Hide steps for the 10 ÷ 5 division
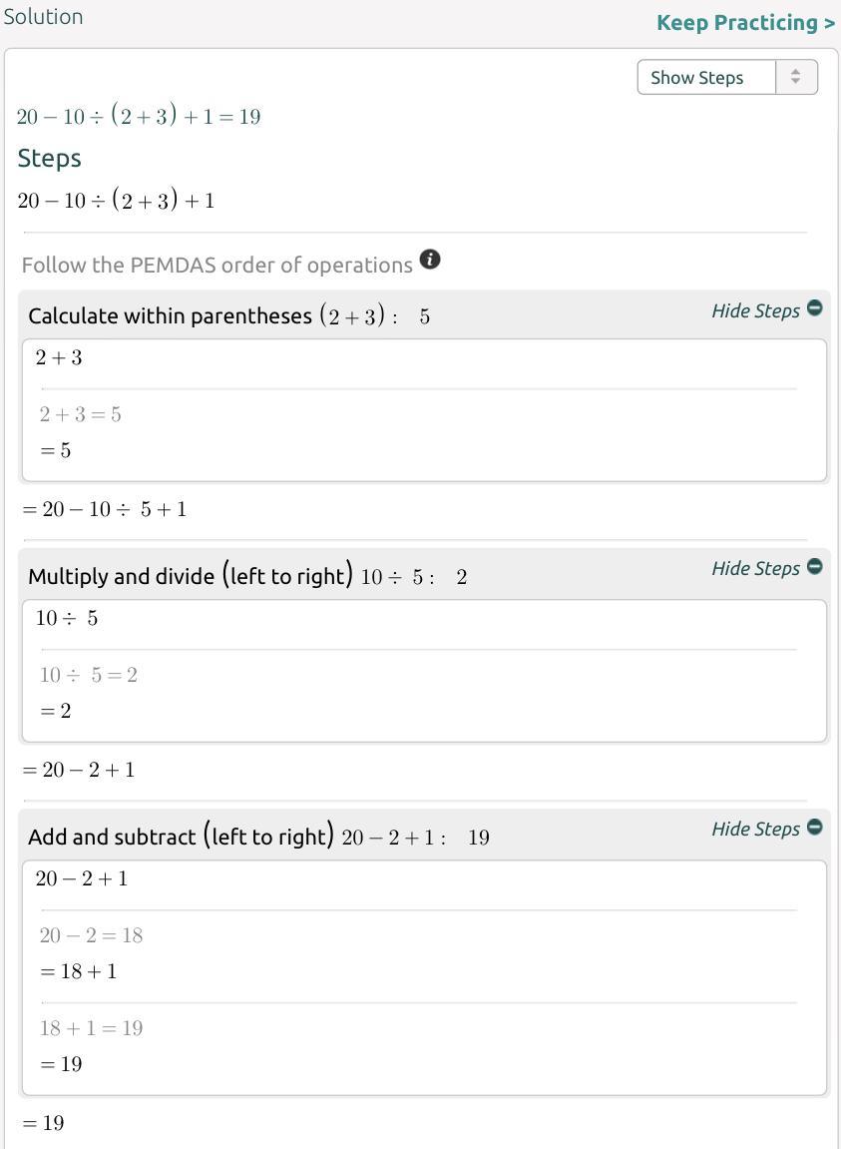 (755, 568)
